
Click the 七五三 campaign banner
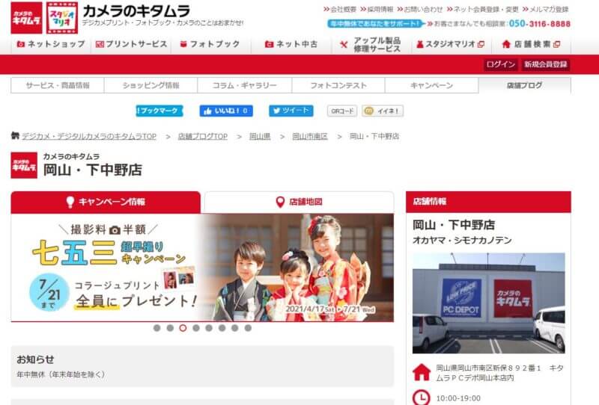(202, 268)
